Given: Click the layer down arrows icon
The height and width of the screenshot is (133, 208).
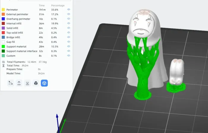Looking at the screenshot, I should [27, 83].
